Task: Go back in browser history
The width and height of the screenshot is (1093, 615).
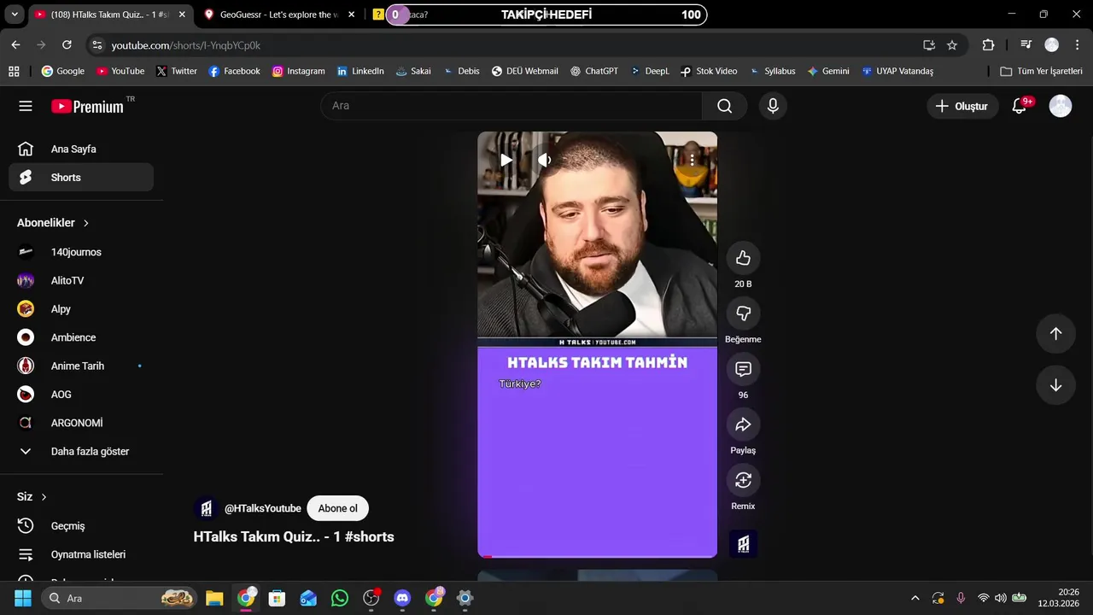Action: 15,44
